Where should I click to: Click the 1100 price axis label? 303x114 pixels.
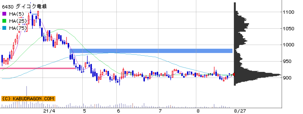tap(289, 12)
